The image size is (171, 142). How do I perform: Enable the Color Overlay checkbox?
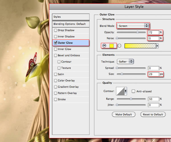pyautogui.click(x=56, y=81)
